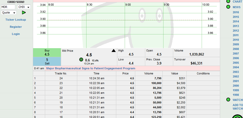Click the blue Sell 5 cell

click(x=47, y=61)
